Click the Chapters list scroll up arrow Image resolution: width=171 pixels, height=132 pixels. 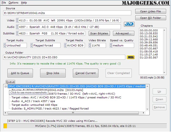click(164, 30)
